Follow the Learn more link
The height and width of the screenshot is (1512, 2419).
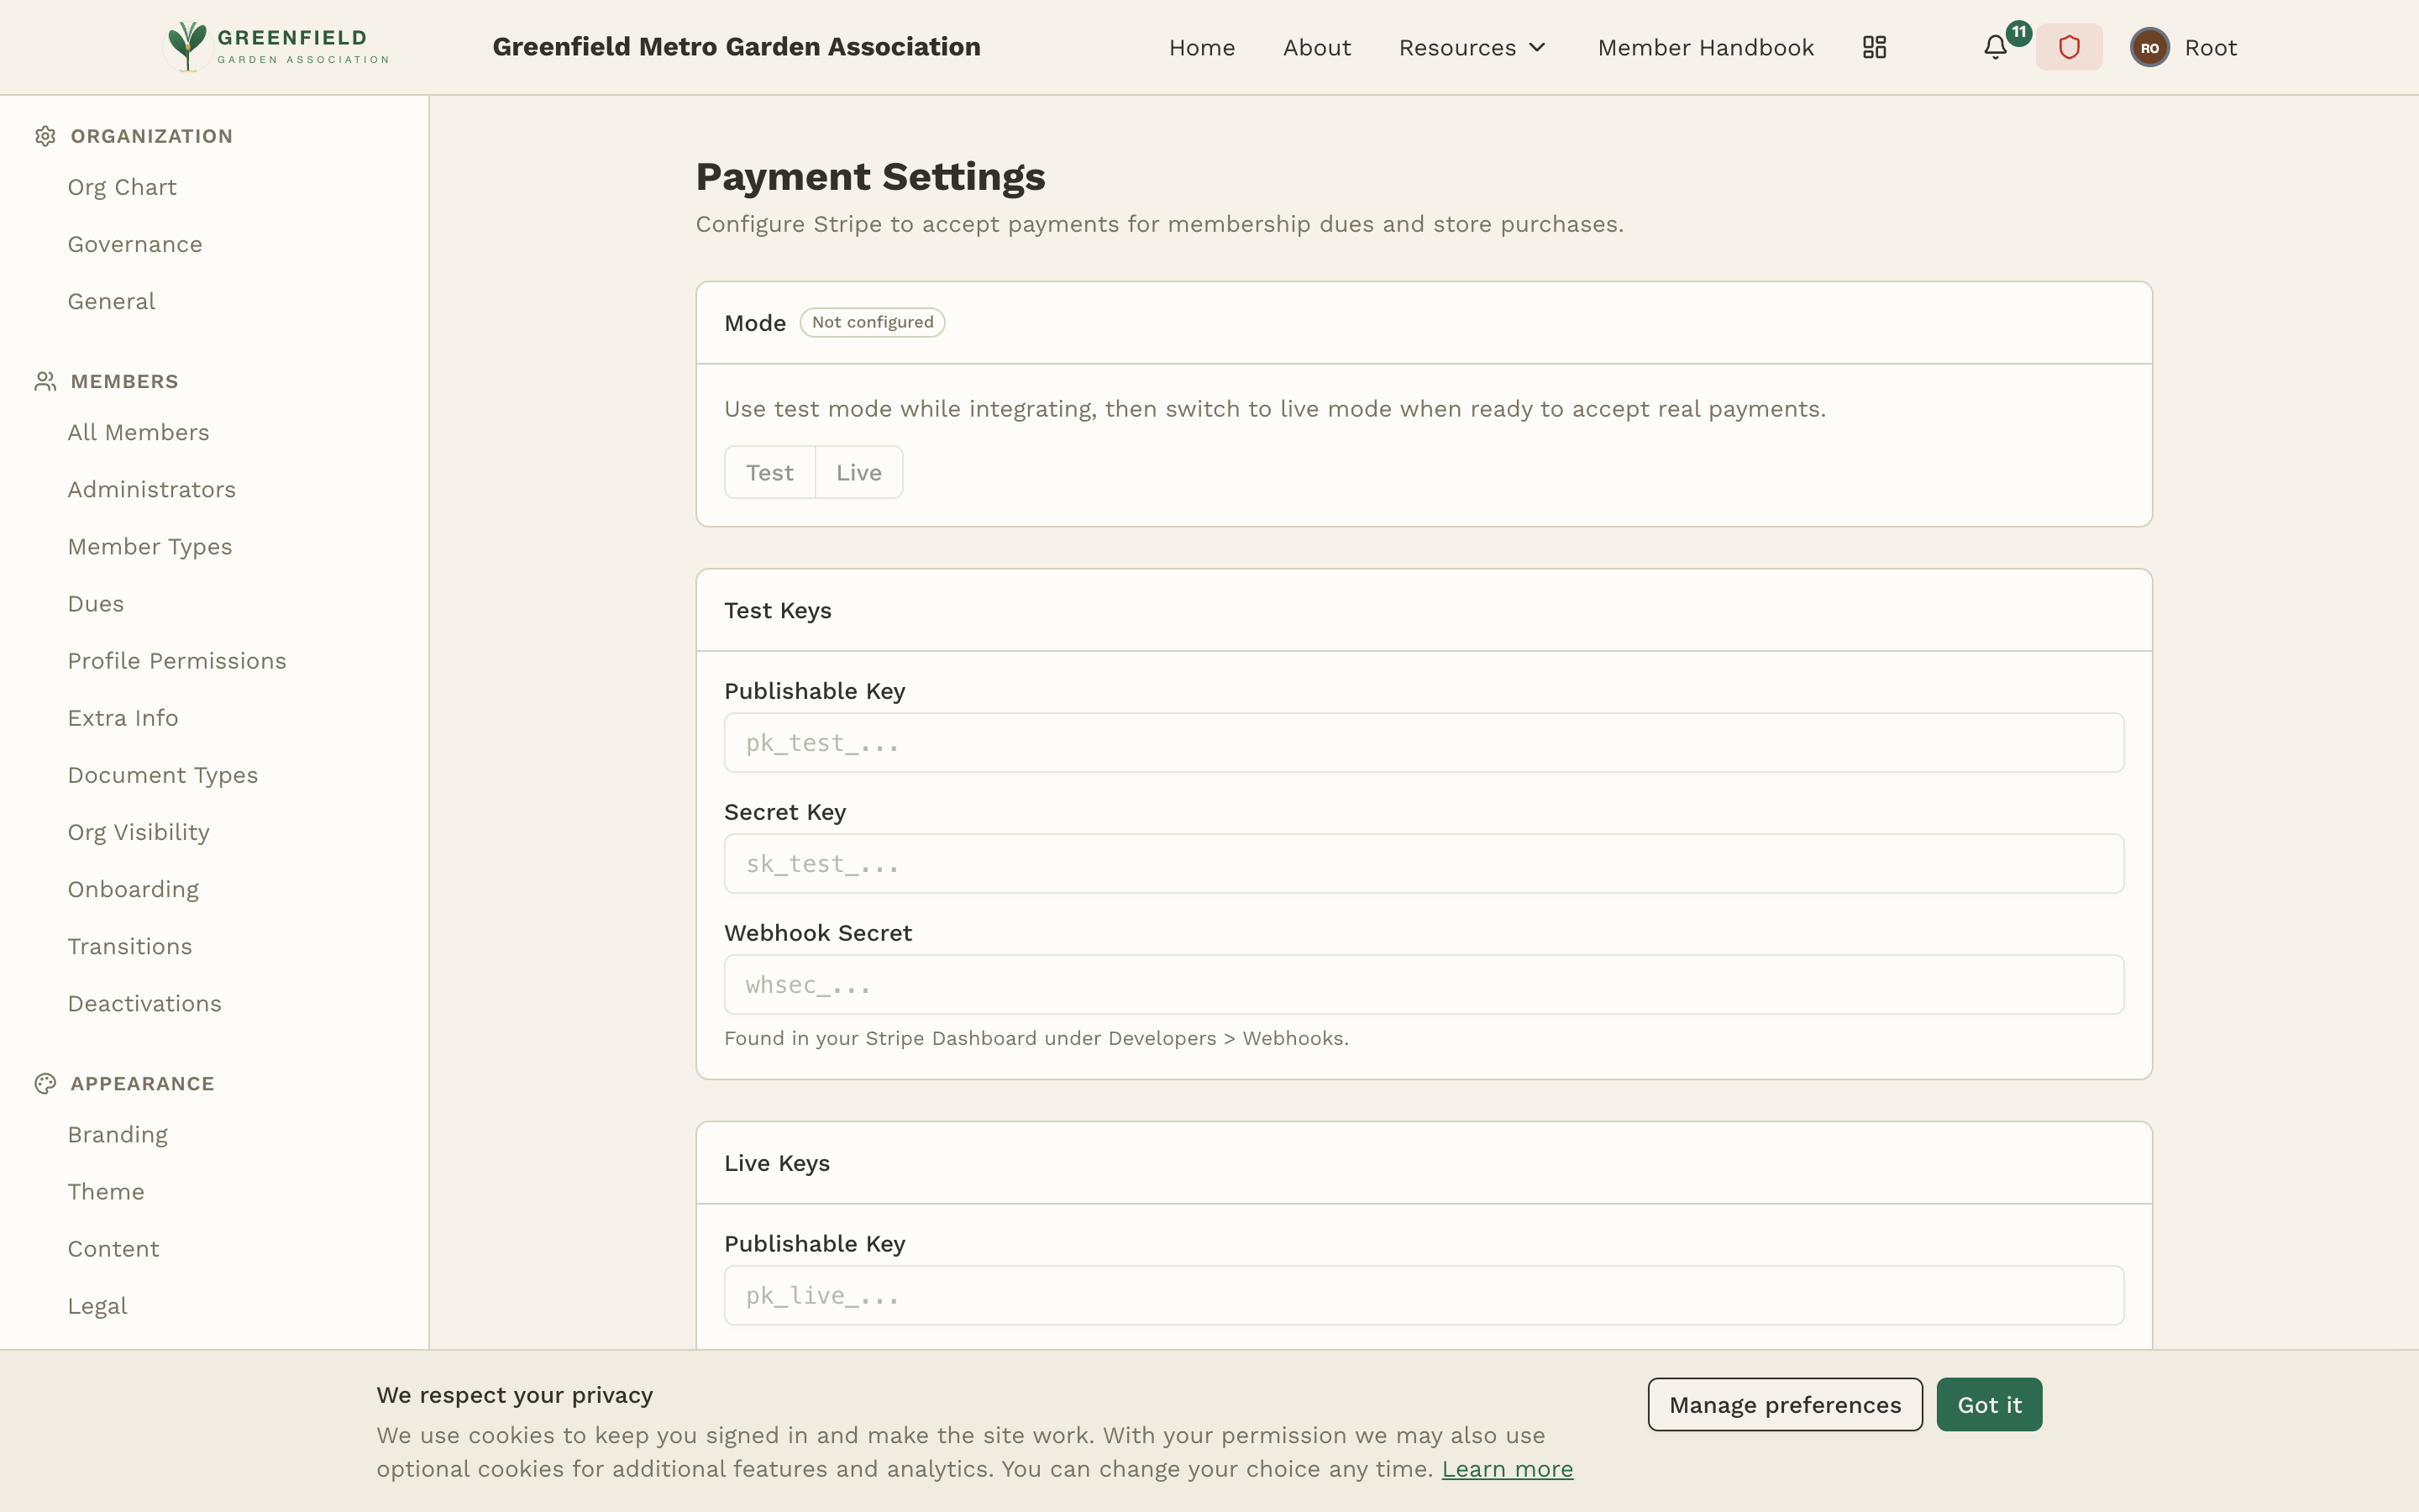click(1508, 1468)
